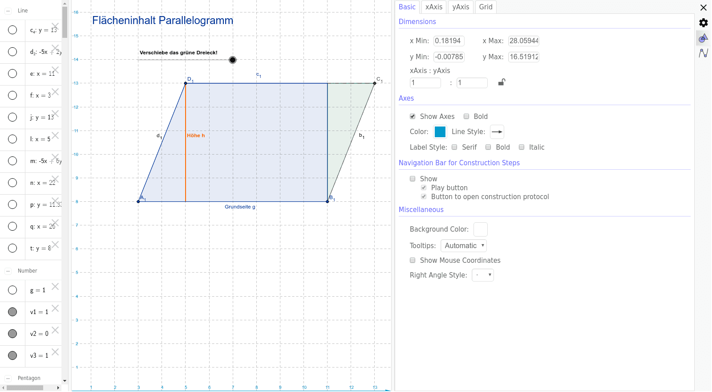Click the Graphics view shapes icon

coord(704,38)
